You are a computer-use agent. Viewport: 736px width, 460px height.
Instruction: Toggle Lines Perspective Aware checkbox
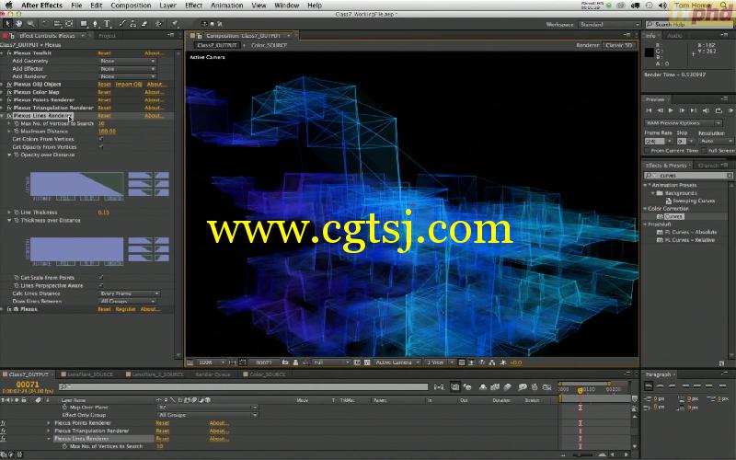(x=101, y=285)
